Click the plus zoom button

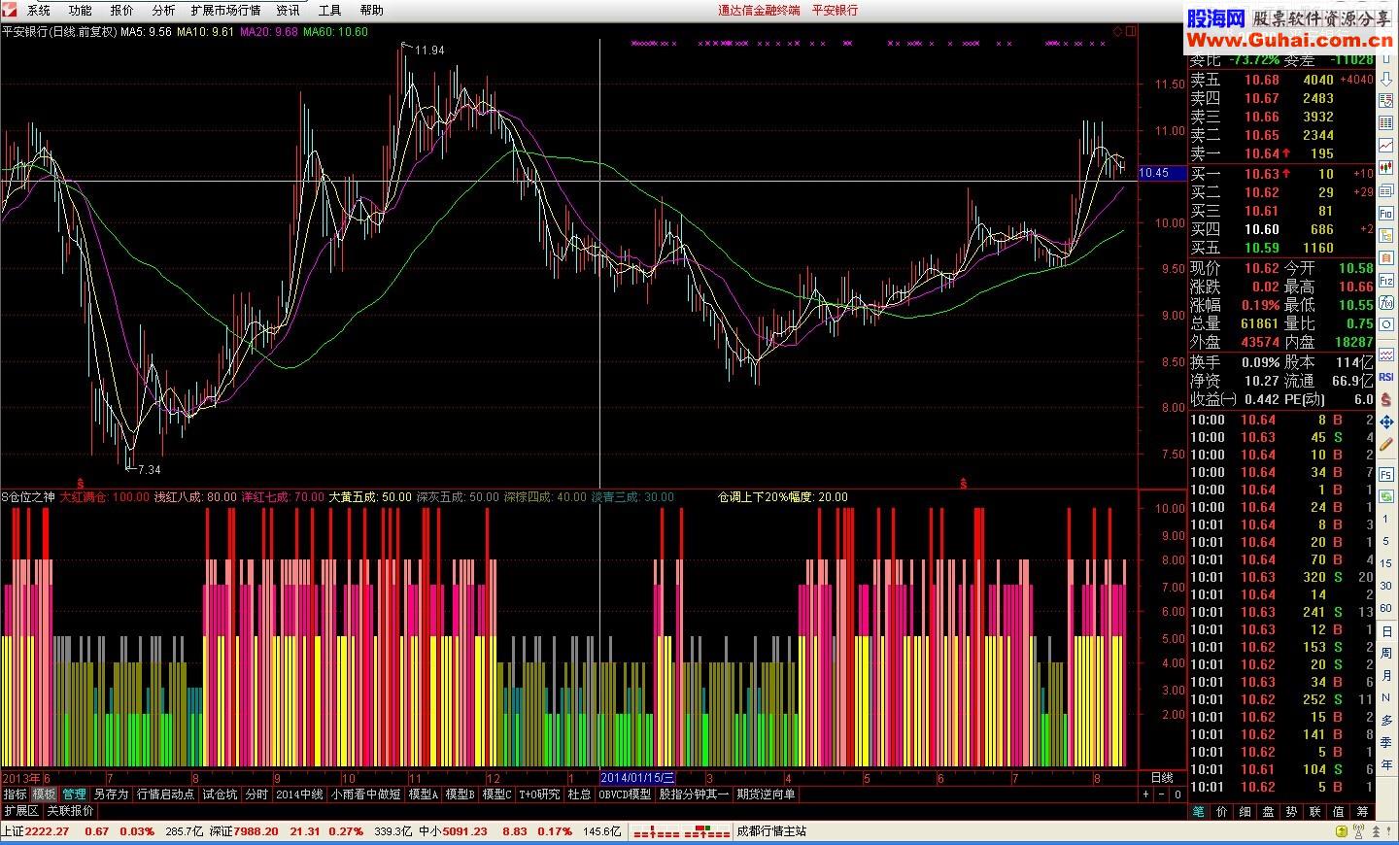point(1145,794)
